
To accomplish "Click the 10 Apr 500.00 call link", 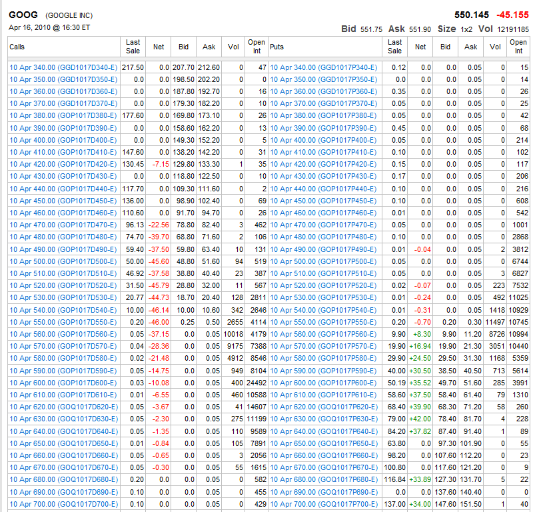I will pos(63,262).
